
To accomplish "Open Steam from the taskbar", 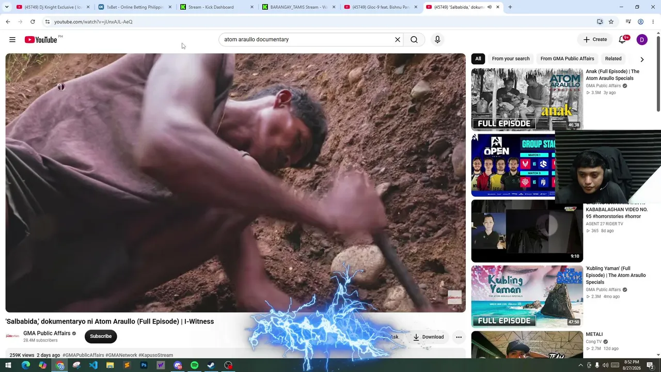I will [211, 365].
